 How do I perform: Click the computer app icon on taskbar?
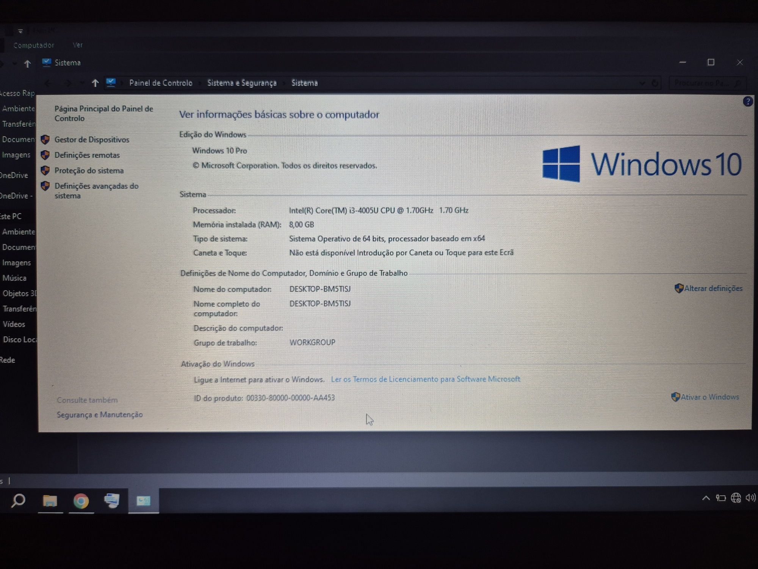tap(112, 501)
